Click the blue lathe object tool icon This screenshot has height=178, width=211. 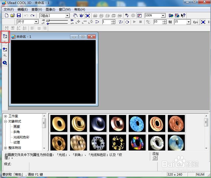tap(5, 63)
